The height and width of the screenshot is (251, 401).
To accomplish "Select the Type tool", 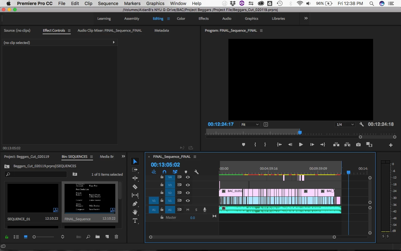I will point(135,221).
